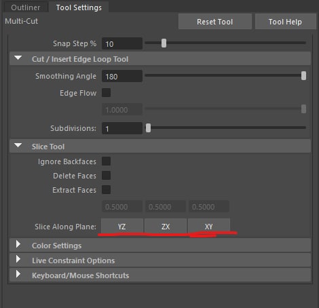The height and width of the screenshot is (308, 319).
Task: Click the Snap Step % input field
Action: 122,43
